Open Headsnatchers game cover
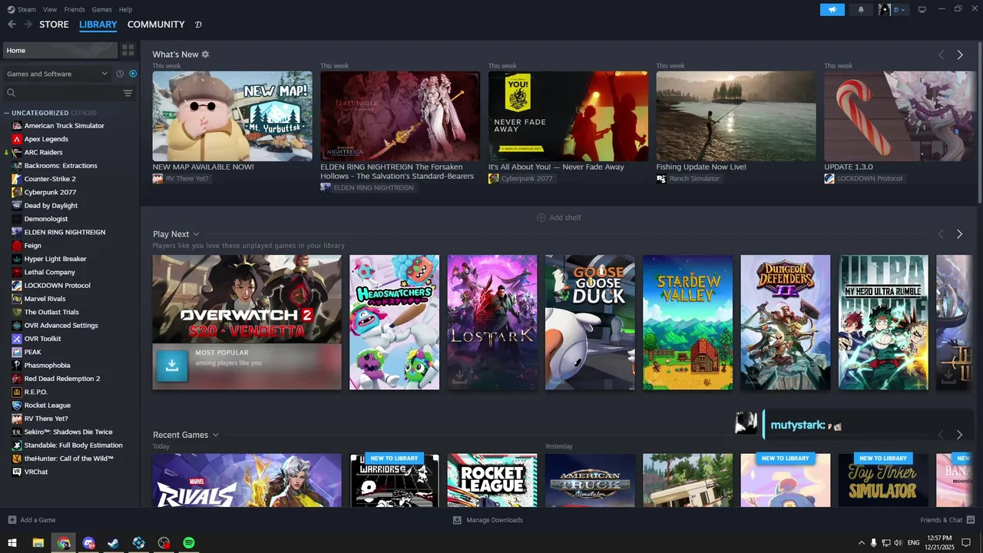 pyautogui.click(x=394, y=323)
